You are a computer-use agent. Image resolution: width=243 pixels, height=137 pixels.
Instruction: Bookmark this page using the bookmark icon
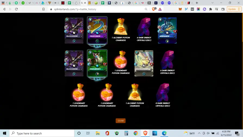43,9
